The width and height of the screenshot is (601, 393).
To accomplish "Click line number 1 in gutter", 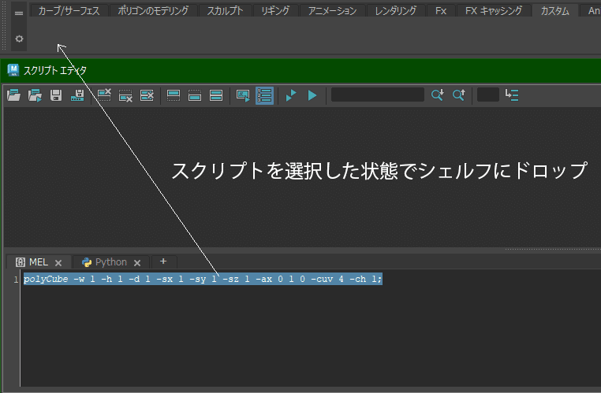I will click(16, 280).
